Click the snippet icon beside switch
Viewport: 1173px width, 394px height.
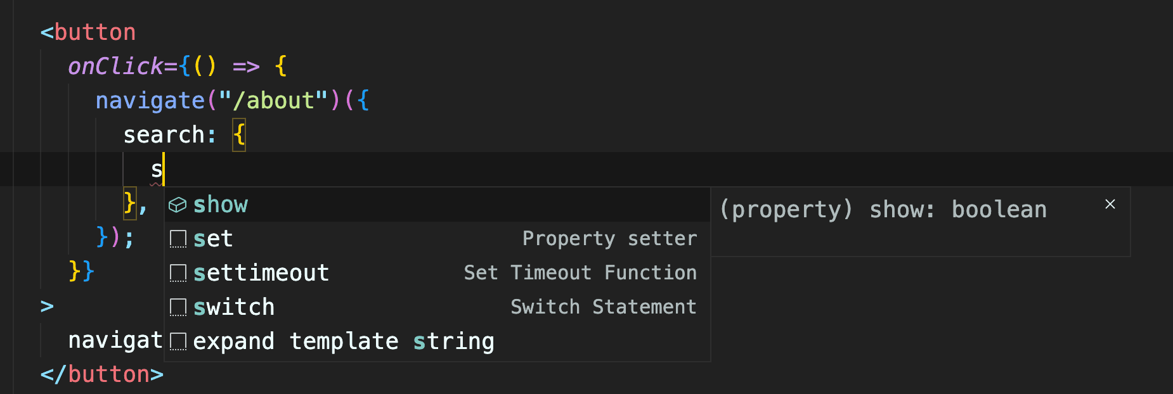tap(178, 307)
